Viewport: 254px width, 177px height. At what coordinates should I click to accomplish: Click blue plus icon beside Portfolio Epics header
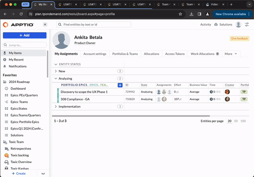(120, 85)
